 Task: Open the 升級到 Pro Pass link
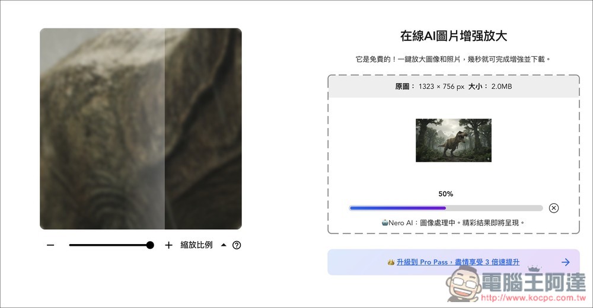pyautogui.click(x=458, y=262)
